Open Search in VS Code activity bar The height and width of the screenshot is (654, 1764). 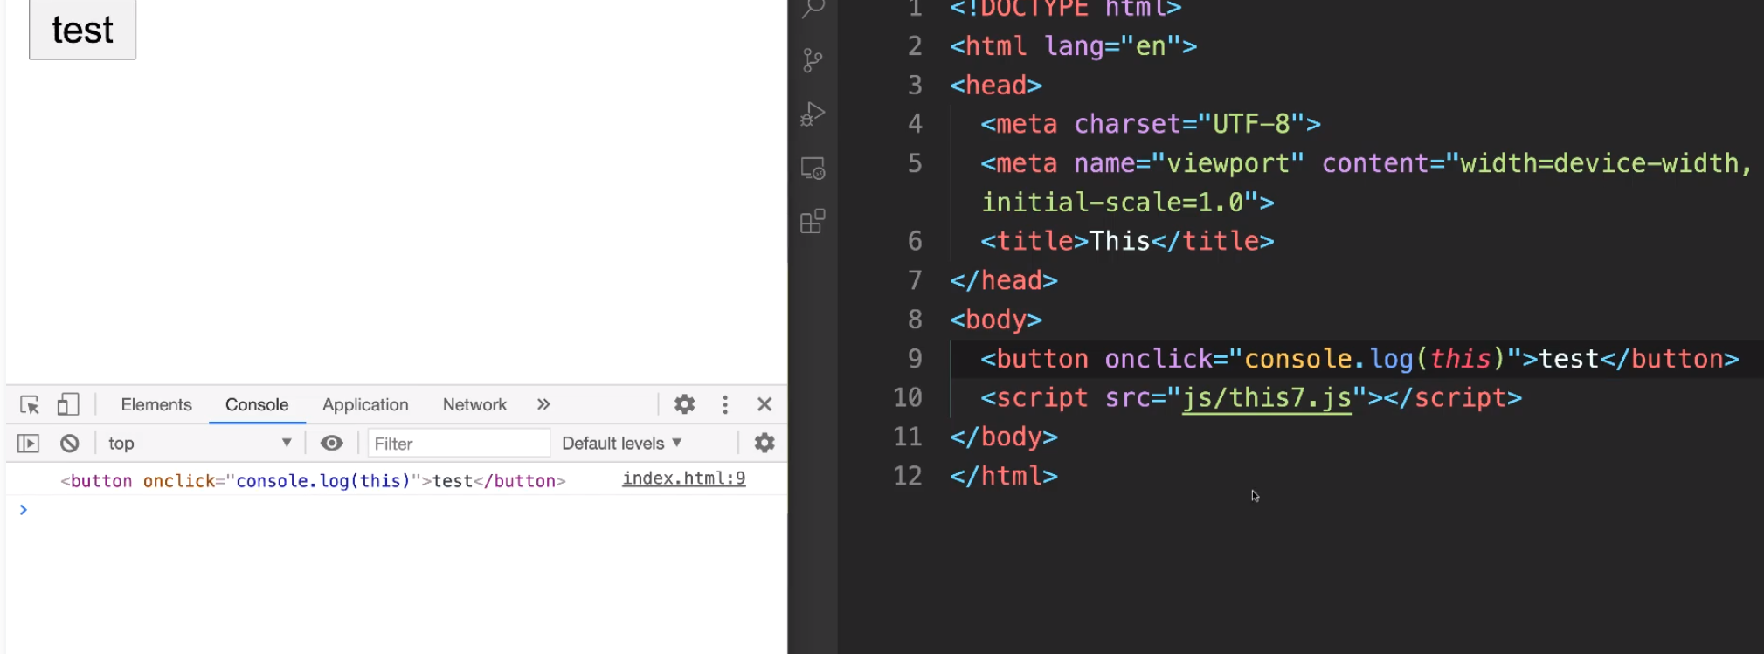(x=813, y=9)
